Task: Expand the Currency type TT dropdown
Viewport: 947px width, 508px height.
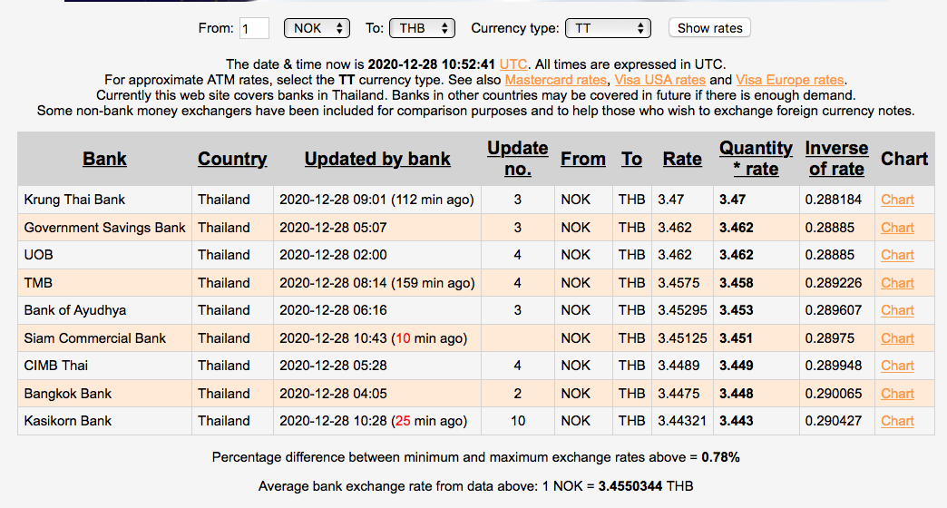Action: tap(607, 28)
